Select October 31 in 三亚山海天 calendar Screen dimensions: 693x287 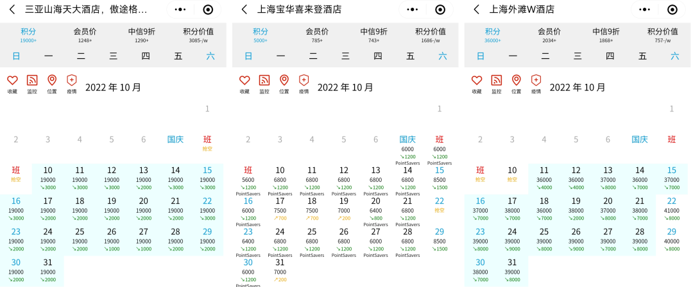(x=47, y=270)
